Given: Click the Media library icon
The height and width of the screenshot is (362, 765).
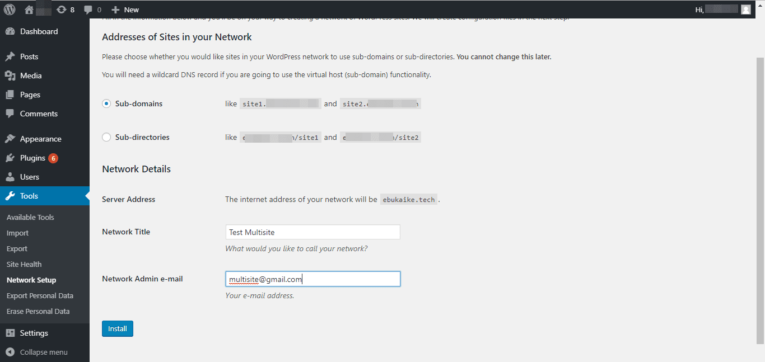Looking at the screenshot, I should 10,76.
